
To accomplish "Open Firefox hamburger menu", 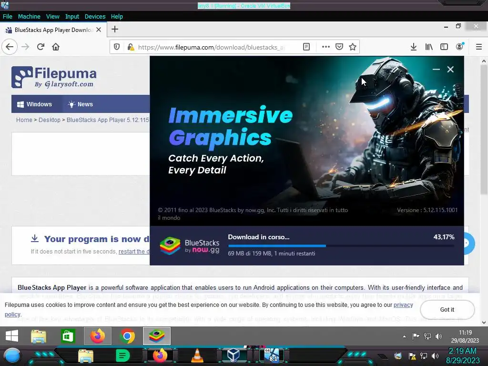I will point(478,47).
